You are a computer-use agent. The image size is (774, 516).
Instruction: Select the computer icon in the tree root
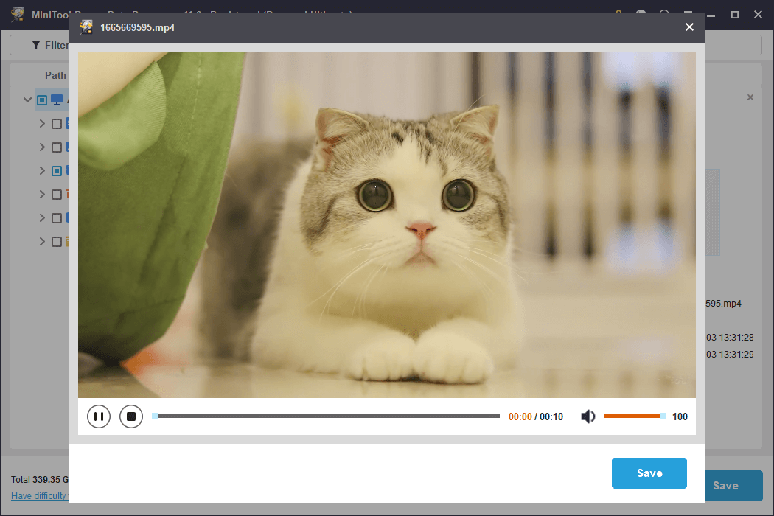[57, 100]
